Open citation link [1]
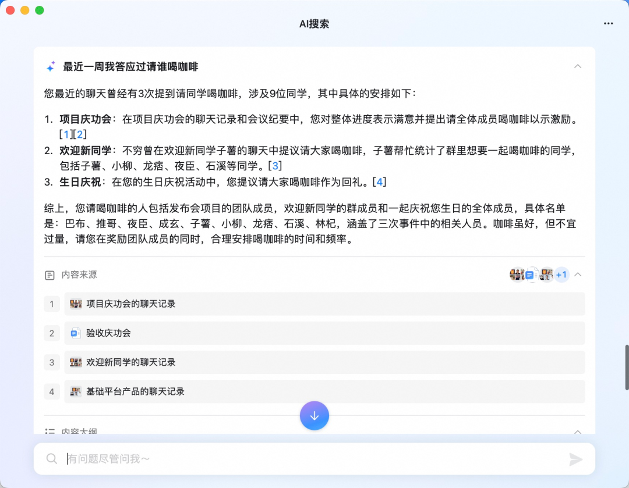629x488 pixels. point(66,134)
